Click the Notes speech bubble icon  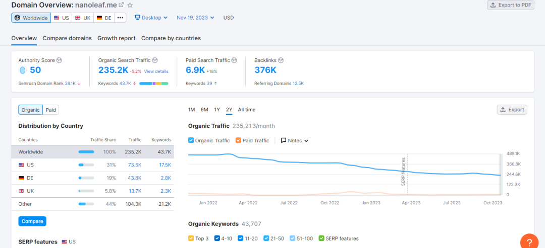(284, 141)
